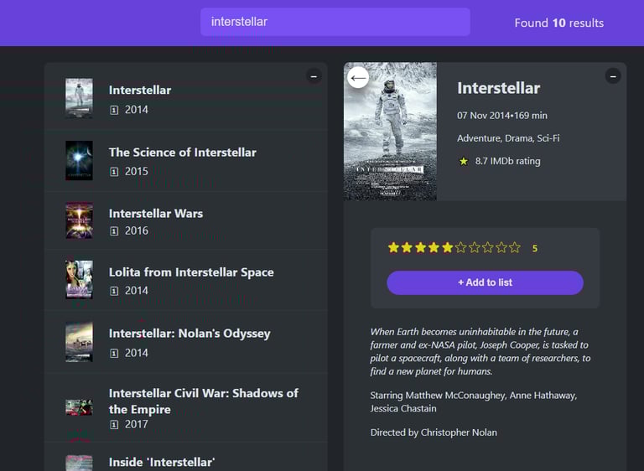644x471 pixels.
Task: Click Nolan's Odyssey poster thumbnail
Action: click(79, 342)
